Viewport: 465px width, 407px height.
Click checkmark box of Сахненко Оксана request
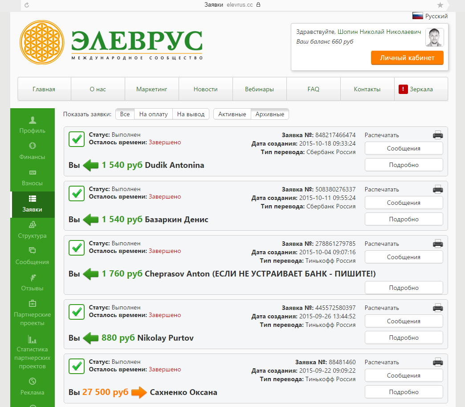click(77, 366)
